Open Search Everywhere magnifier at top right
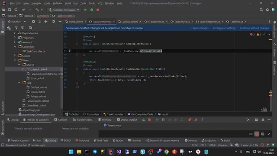 pos(261,10)
